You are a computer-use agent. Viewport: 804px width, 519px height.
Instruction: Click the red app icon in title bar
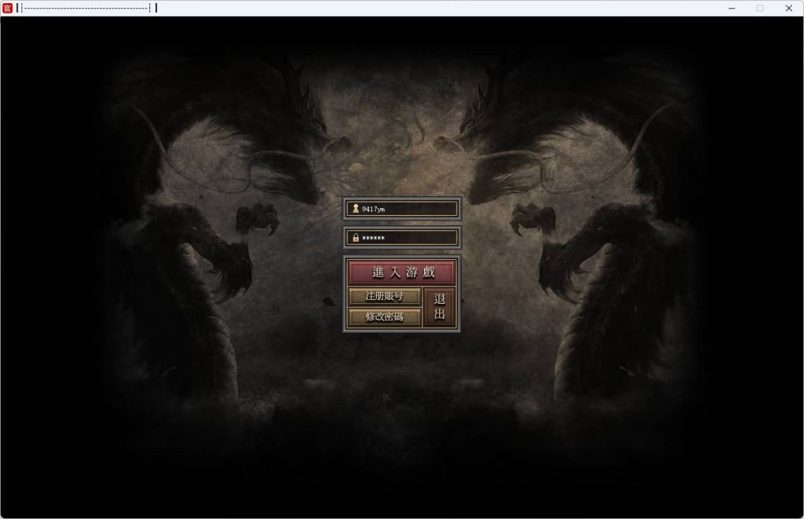point(8,8)
